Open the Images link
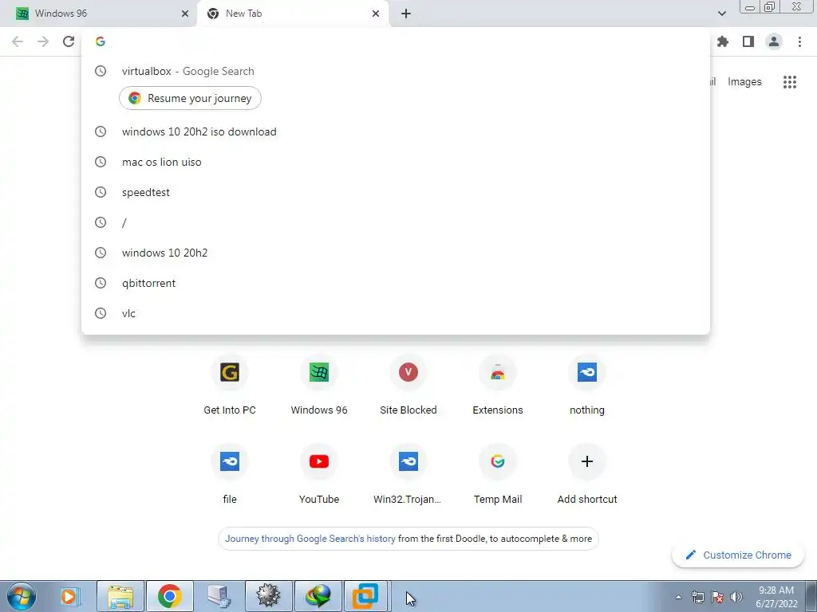 click(744, 82)
